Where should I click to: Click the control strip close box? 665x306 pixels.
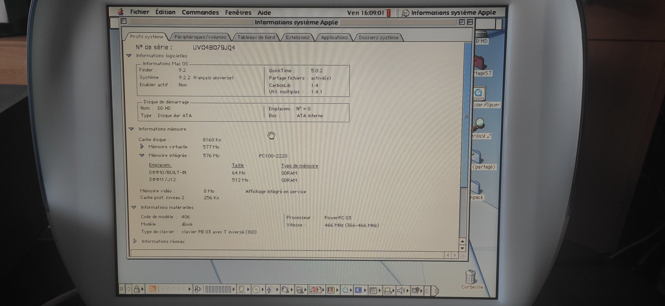click(x=121, y=289)
